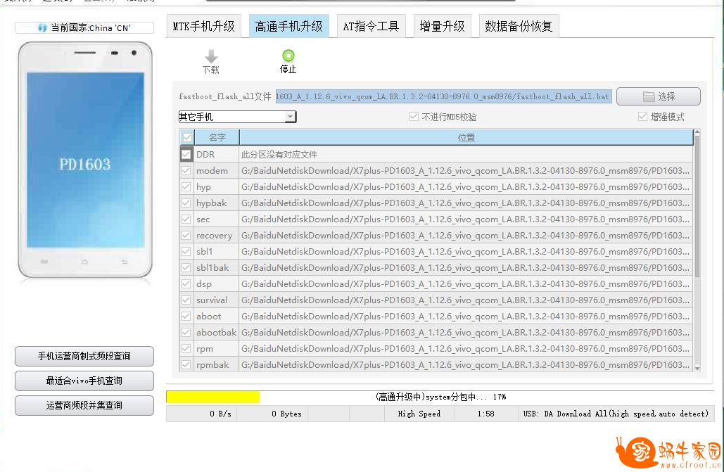Click the modem file path cell
The image size is (724, 472).
point(466,170)
